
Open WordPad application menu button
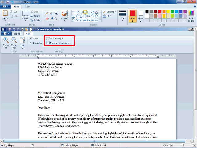click(6, 34)
